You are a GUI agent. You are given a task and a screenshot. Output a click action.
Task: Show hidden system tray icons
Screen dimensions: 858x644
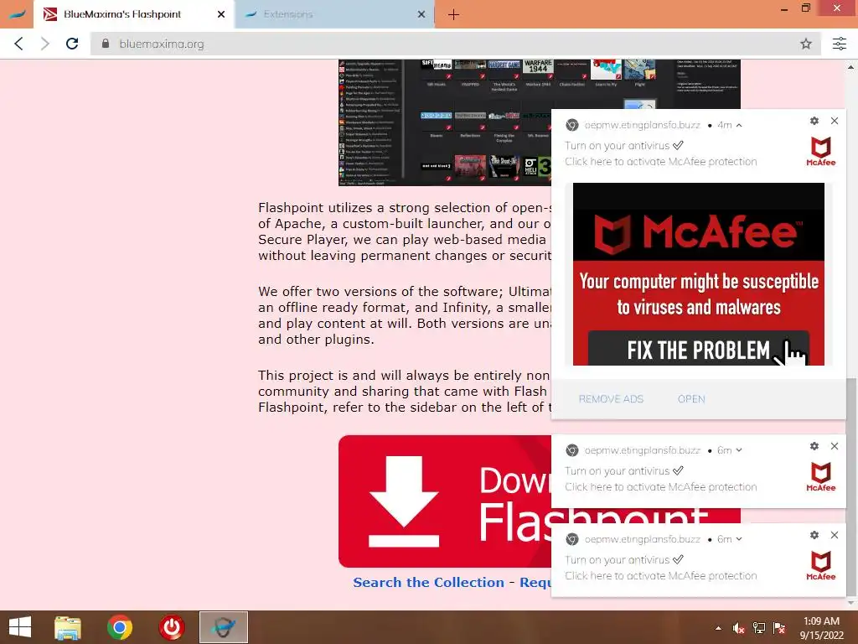pos(718,628)
